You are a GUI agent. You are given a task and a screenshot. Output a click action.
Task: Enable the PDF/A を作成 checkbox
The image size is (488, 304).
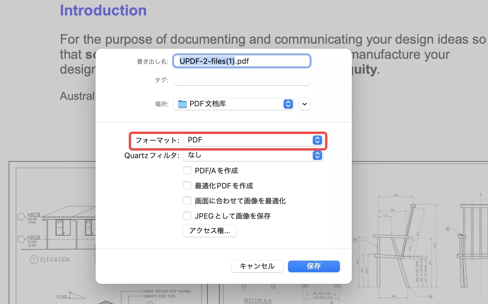187,170
